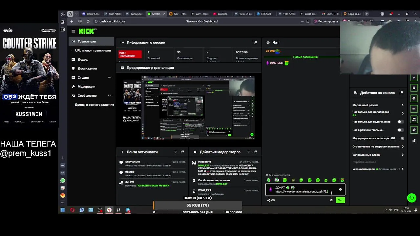
Task: Click the 96atbb follower entry
Action: (x=153, y=173)
